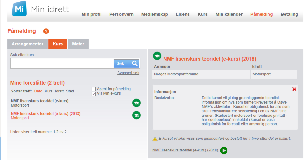The image size is (305, 160).
Task: Click the Påmelding page heading
Action: pos(22,31)
